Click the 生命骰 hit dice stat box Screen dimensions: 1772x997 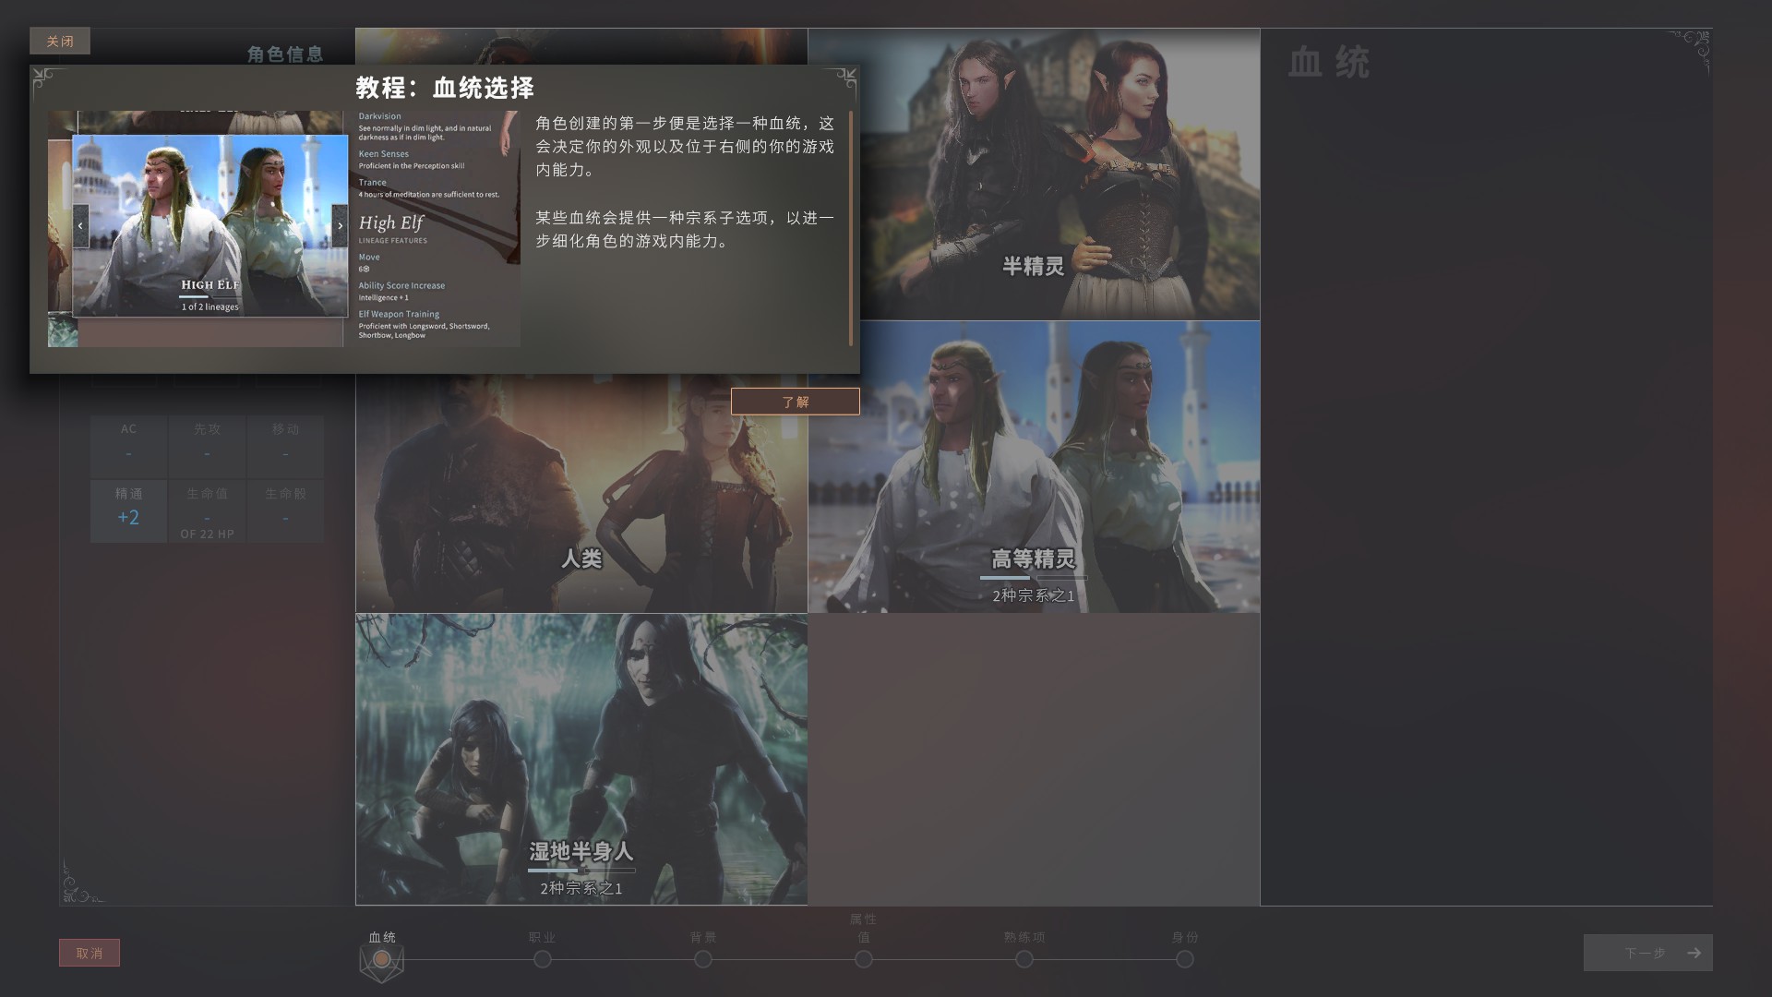[285, 511]
